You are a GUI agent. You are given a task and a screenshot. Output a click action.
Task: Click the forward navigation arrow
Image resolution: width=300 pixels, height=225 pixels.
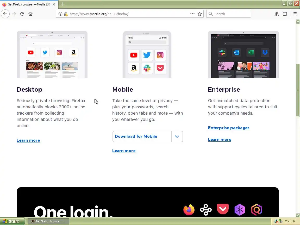(x=14, y=14)
